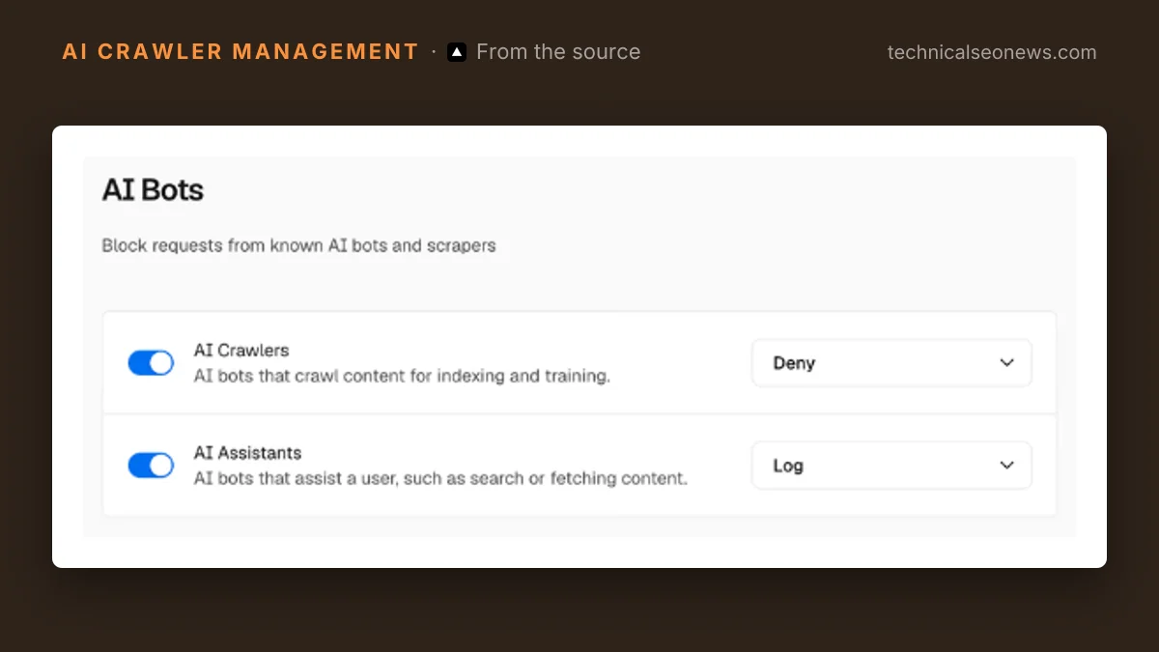
Task: Click the 'AI Bots' heading
Action: point(153,189)
